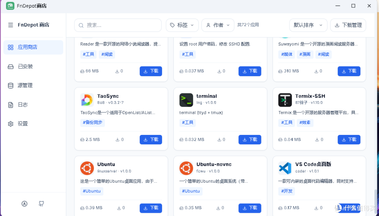Click 共72个应用 count text

pos(248,25)
